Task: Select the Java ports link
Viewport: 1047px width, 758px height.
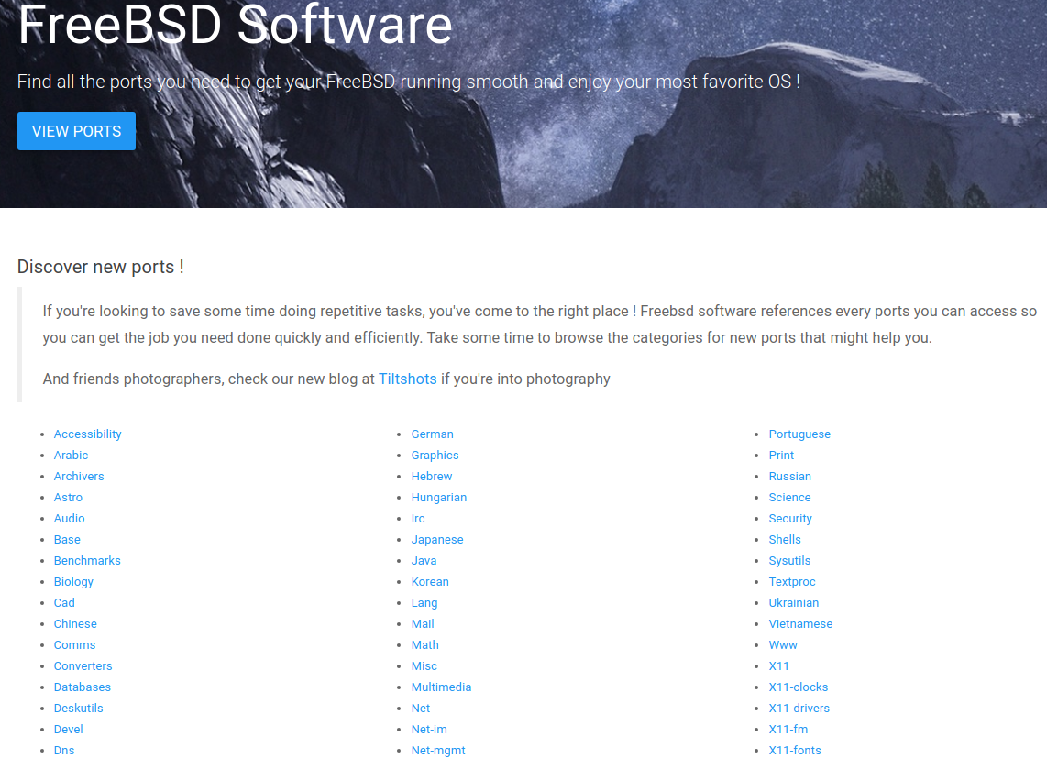Action: pos(424,561)
